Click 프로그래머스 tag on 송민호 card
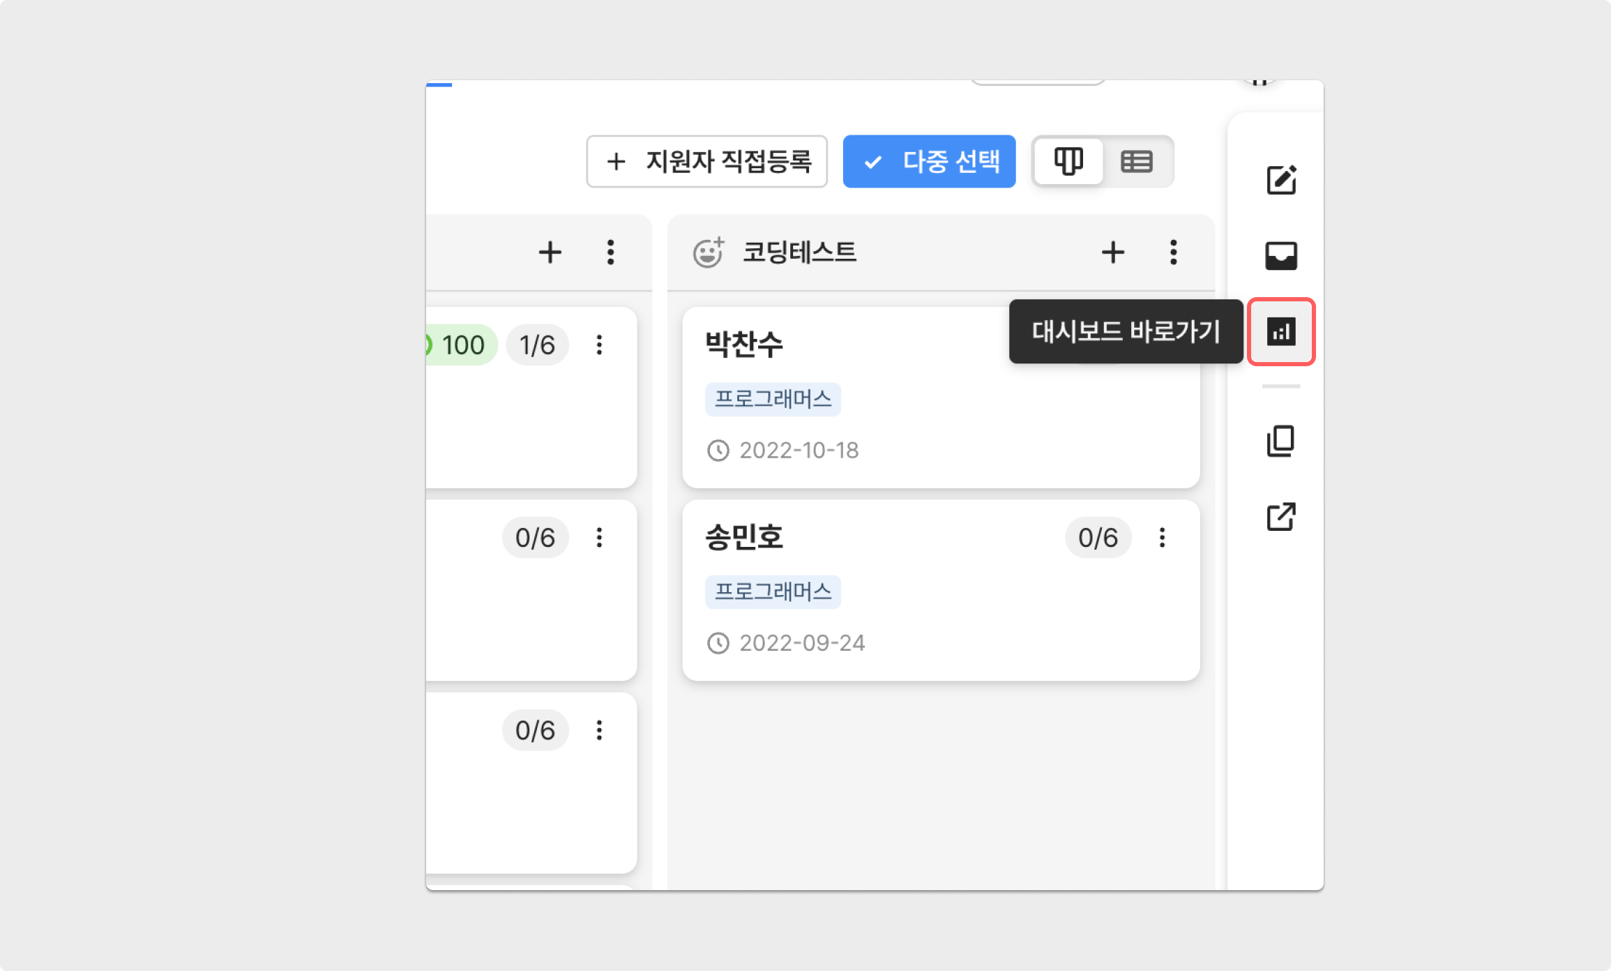Viewport: 1611px width, 971px height. (x=773, y=592)
